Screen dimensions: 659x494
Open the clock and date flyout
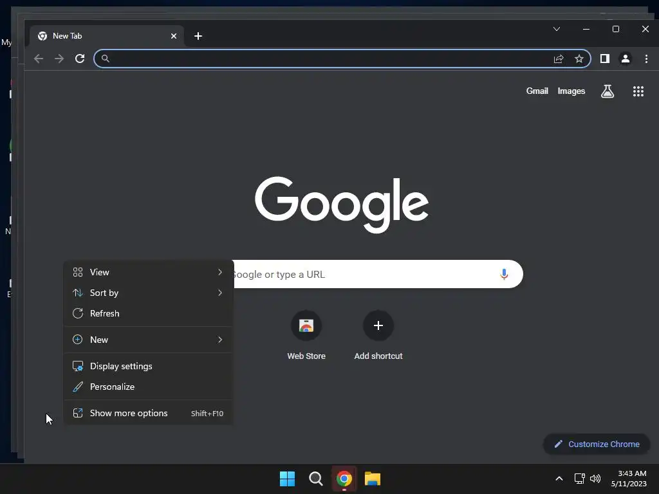tap(629, 479)
